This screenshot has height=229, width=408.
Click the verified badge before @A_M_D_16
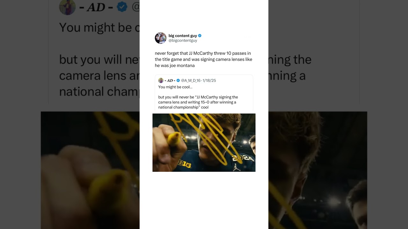pos(178,80)
